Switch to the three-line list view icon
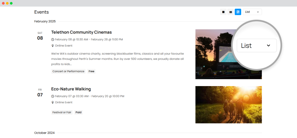 (x=231, y=12)
